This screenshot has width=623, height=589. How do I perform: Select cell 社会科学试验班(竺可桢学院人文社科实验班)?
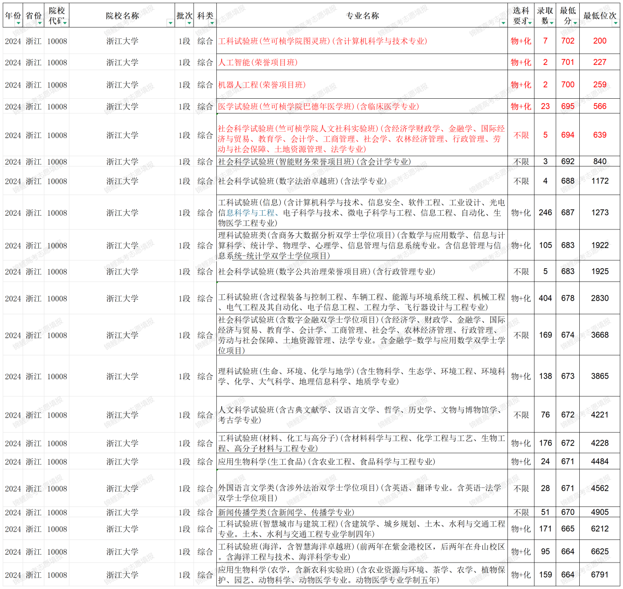click(362, 135)
